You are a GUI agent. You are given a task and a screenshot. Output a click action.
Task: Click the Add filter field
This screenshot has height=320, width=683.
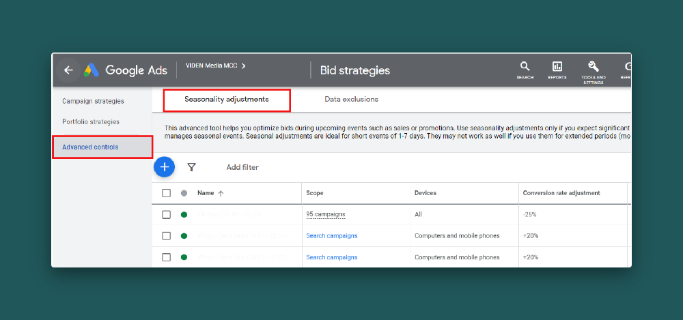coord(242,167)
